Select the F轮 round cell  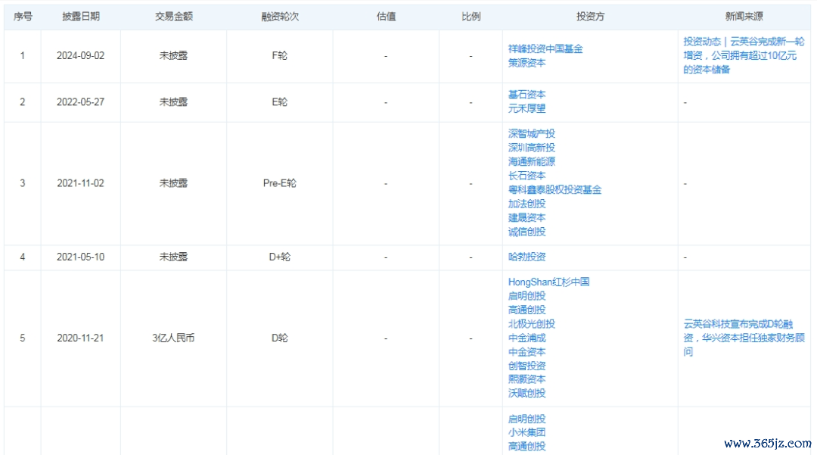tap(280, 56)
